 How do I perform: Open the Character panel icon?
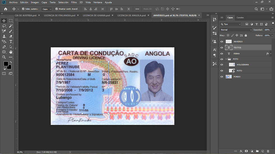pos(214,50)
